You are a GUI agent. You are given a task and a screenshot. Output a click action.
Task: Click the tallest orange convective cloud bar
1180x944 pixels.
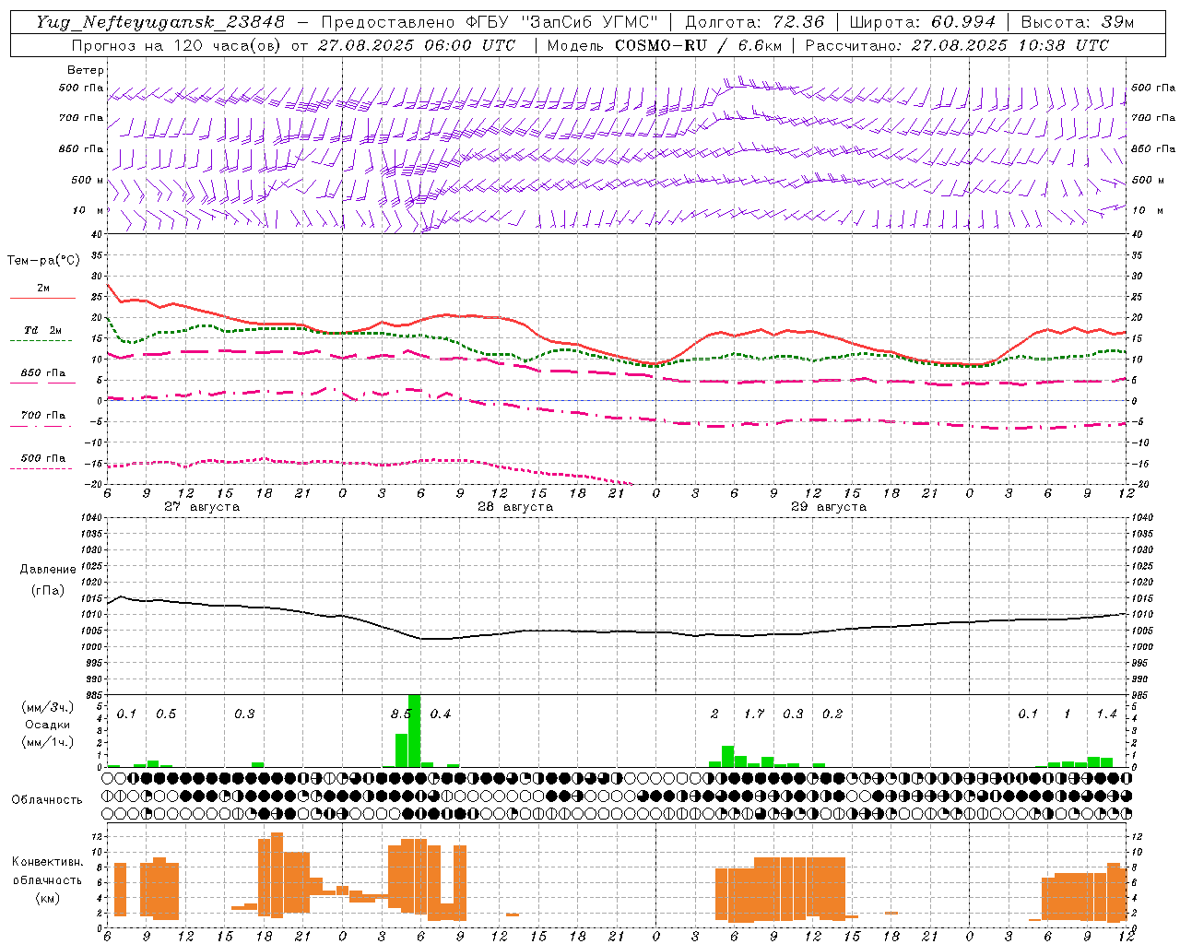277,875
